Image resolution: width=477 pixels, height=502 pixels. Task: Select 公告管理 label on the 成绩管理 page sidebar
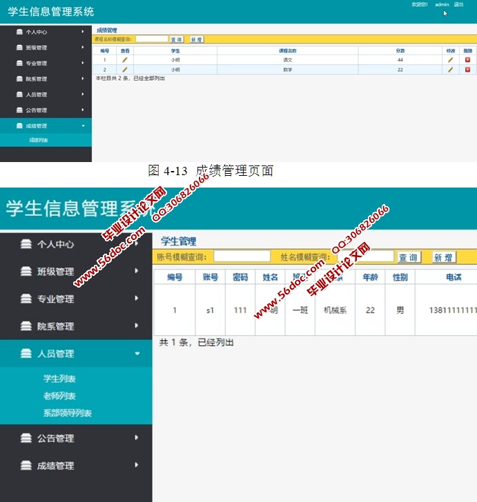coord(36,110)
